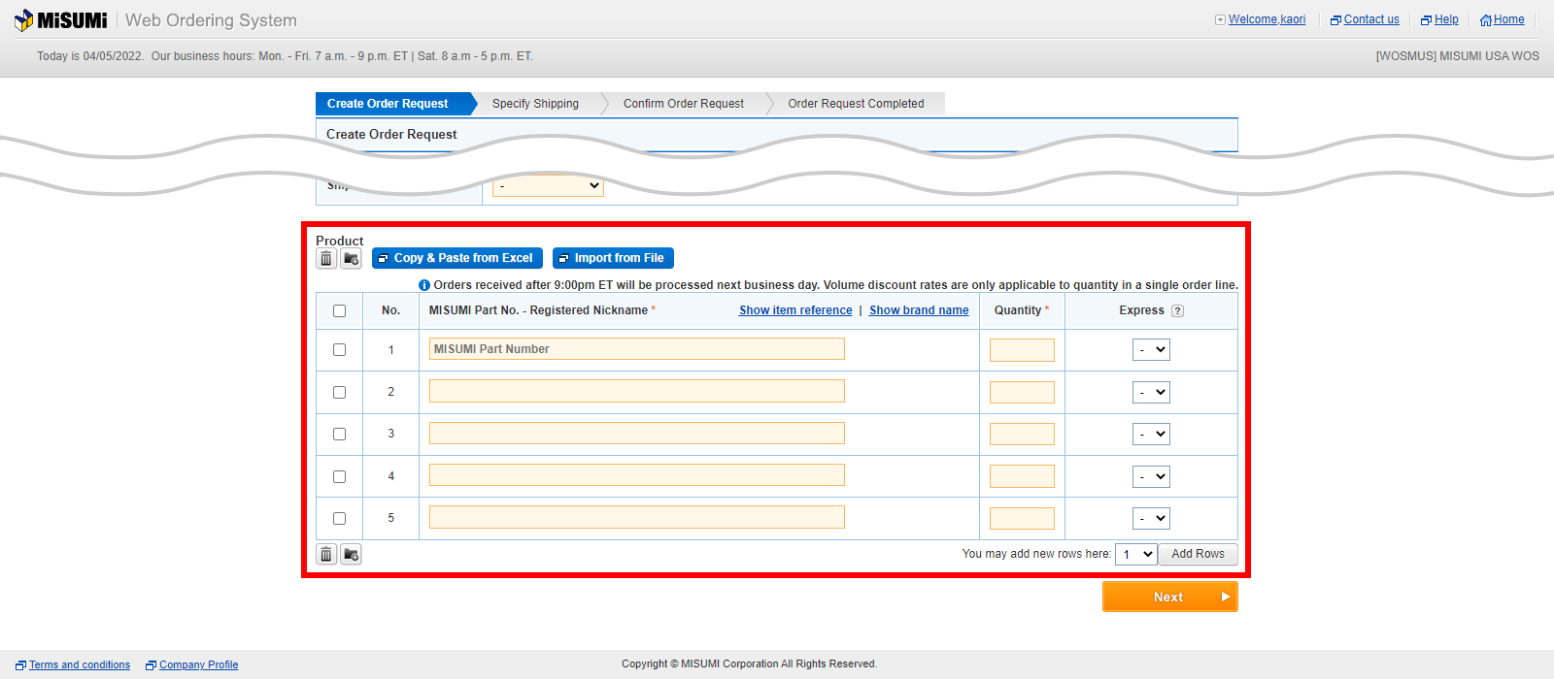Open the Show brand name link
Image resolution: width=1554 pixels, height=679 pixels.
[x=919, y=310]
